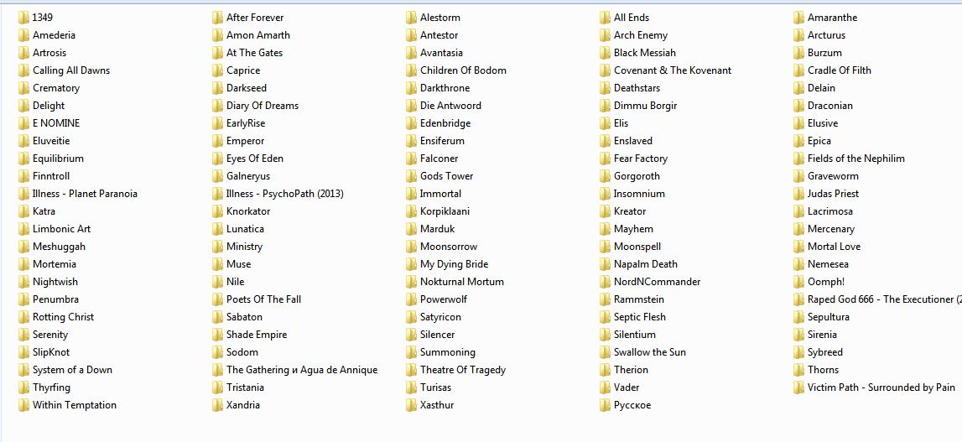This screenshot has height=442, width=962.
Task: Click the Arcturus folder name
Action: [x=826, y=35]
